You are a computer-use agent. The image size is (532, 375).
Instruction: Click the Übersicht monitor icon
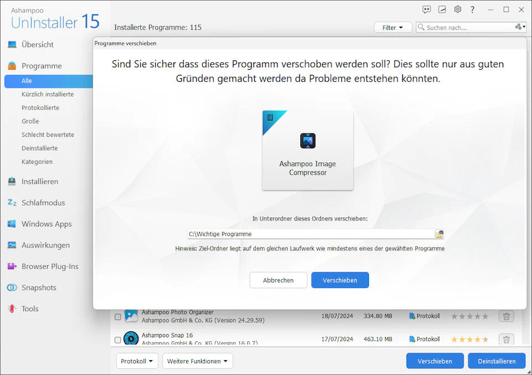click(x=12, y=44)
